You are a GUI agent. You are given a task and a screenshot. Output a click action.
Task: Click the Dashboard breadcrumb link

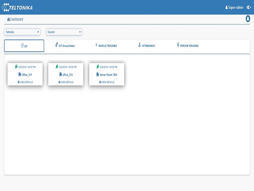pyautogui.click(x=17, y=19)
